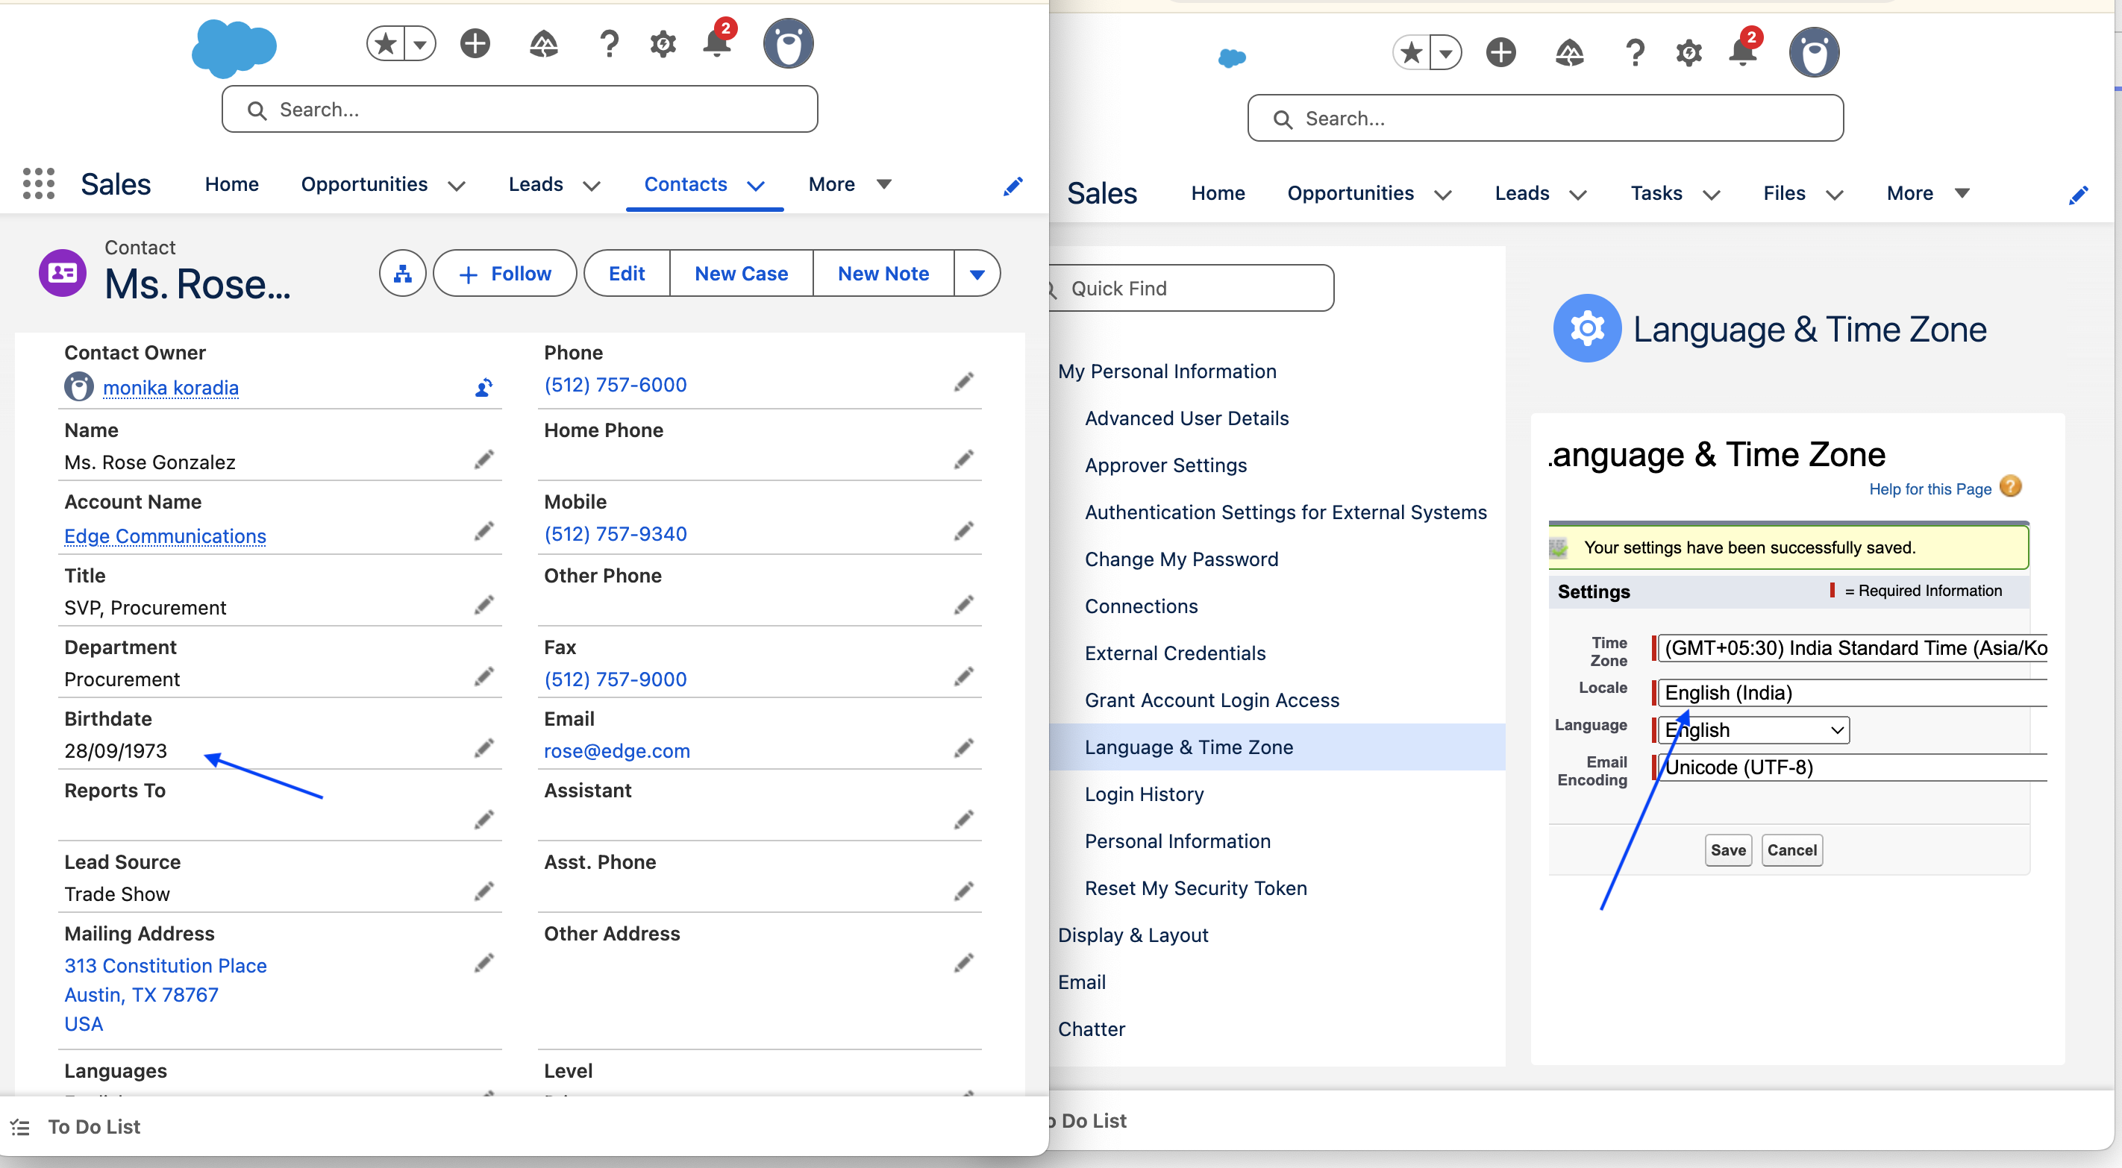Focus Search box in Contact window
2122x1168 pixels.
point(520,110)
